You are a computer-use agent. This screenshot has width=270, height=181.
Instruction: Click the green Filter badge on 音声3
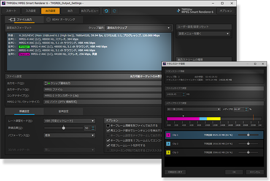(x=24, y=47)
